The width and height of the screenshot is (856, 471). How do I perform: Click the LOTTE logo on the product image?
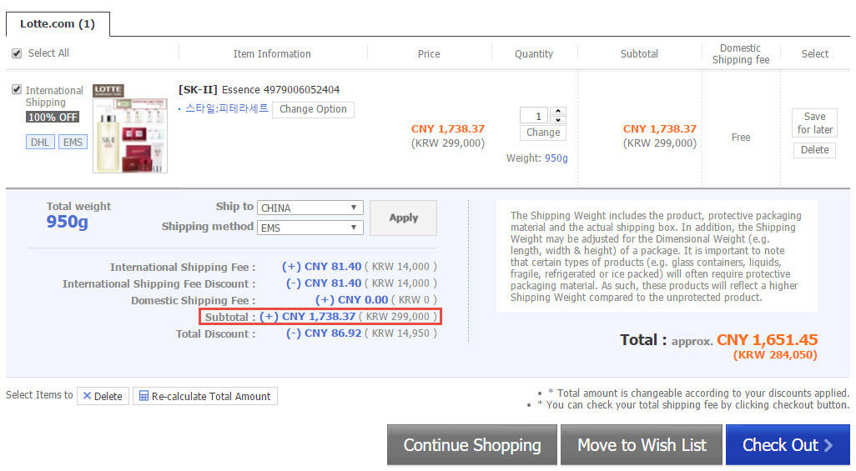click(x=108, y=90)
